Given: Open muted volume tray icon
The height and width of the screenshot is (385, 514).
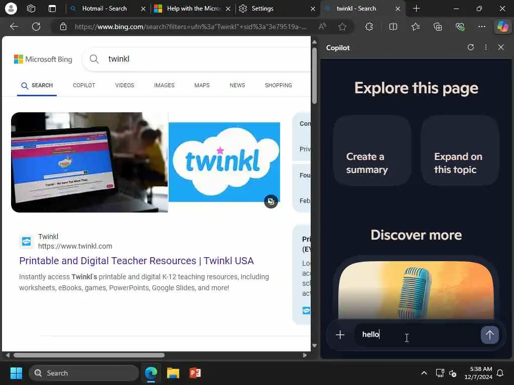Looking at the screenshot, I should (453, 373).
